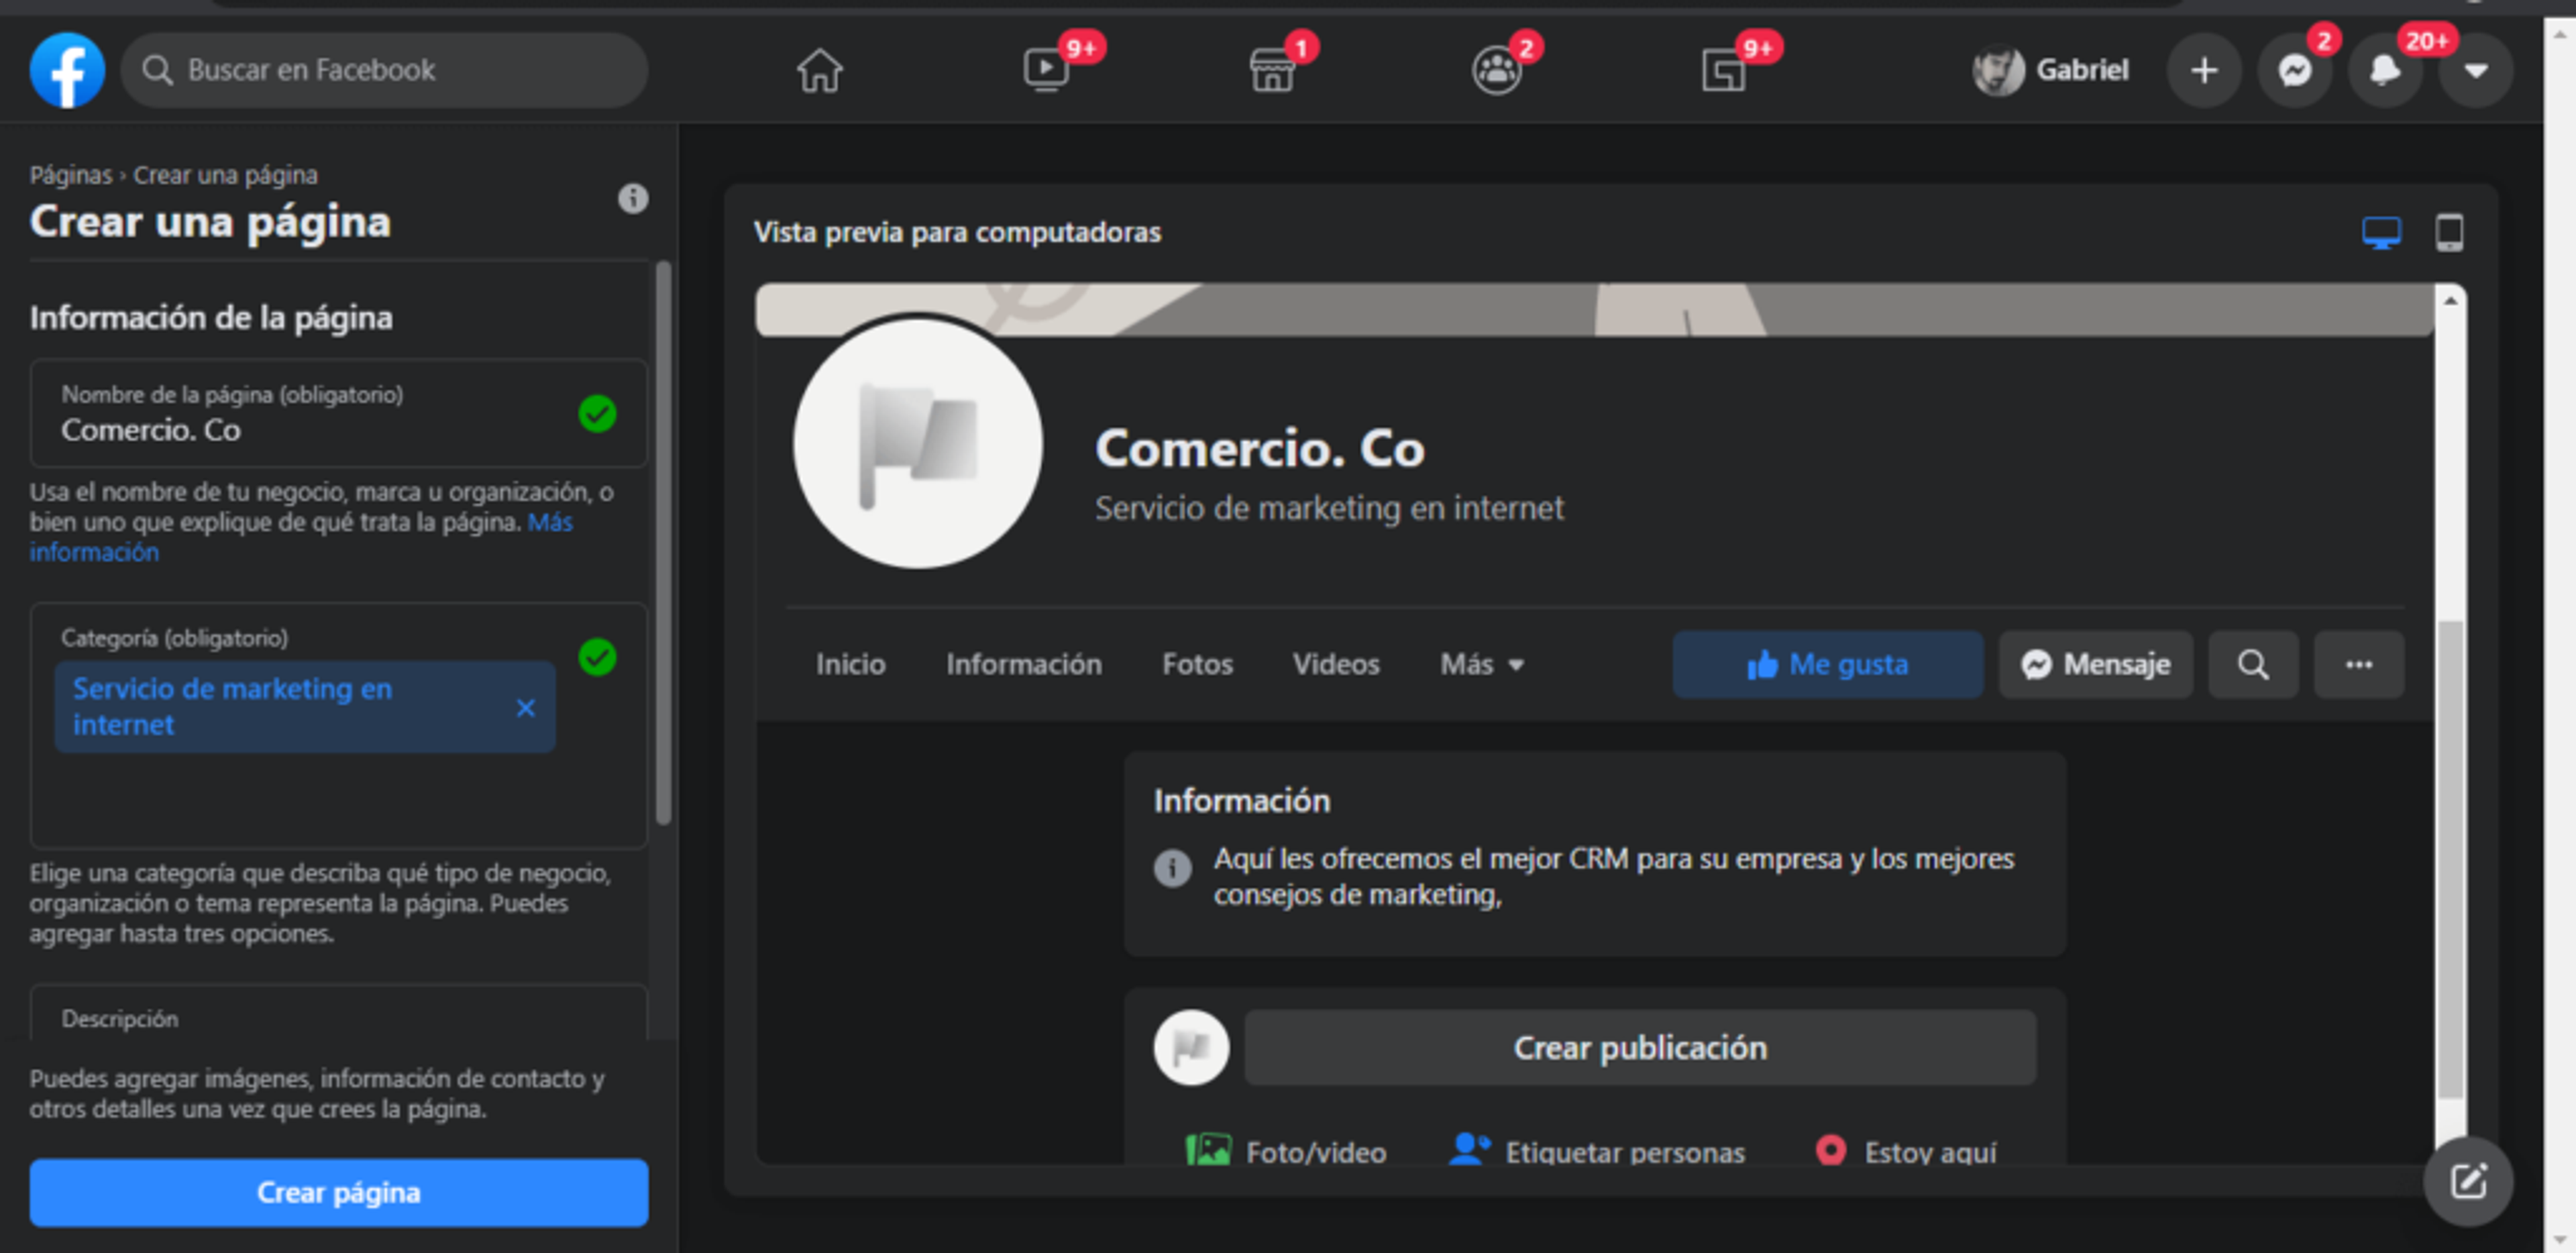Click the Me gusta button
This screenshot has height=1253, width=2576.
pos(1827,664)
